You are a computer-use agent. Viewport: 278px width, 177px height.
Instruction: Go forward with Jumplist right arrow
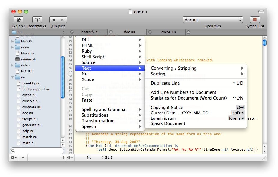63,20
